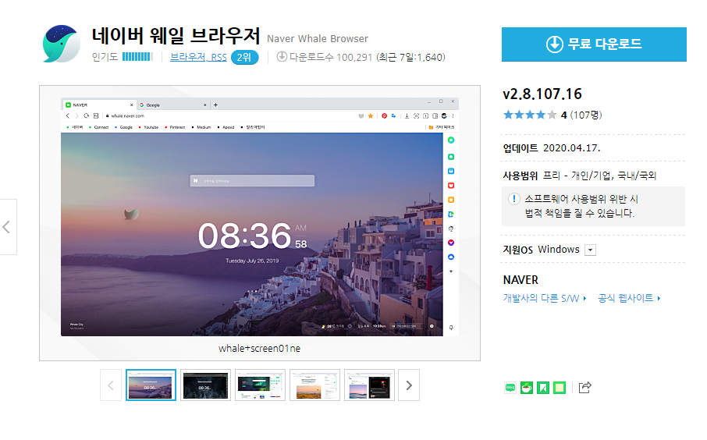Click the 2위 ranking badge

pos(244,57)
